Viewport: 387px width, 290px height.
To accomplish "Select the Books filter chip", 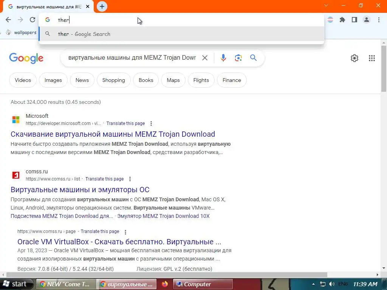I will coord(146,80).
